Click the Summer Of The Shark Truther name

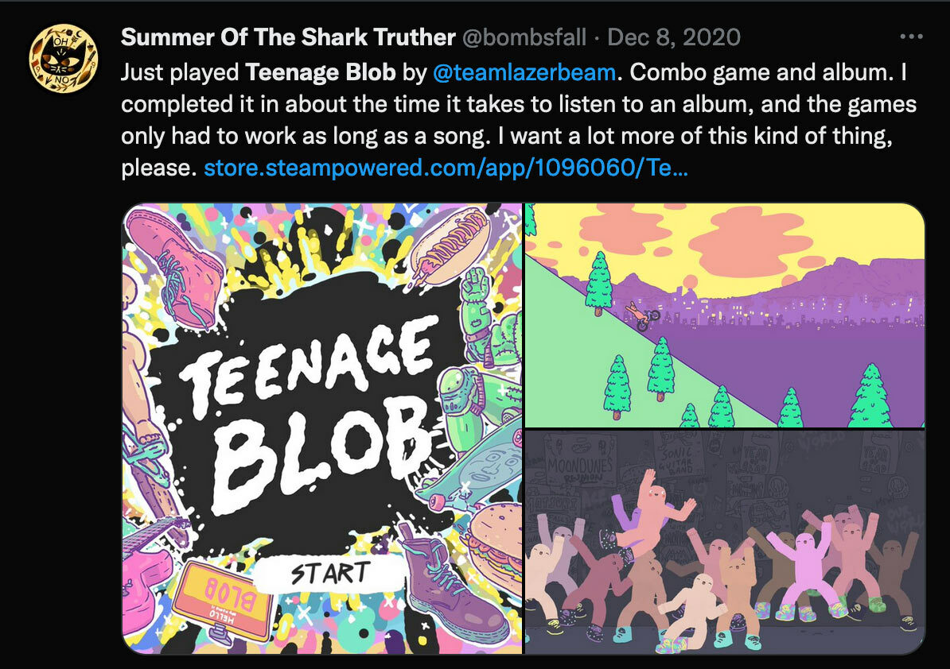pyautogui.click(x=288, y=37)
